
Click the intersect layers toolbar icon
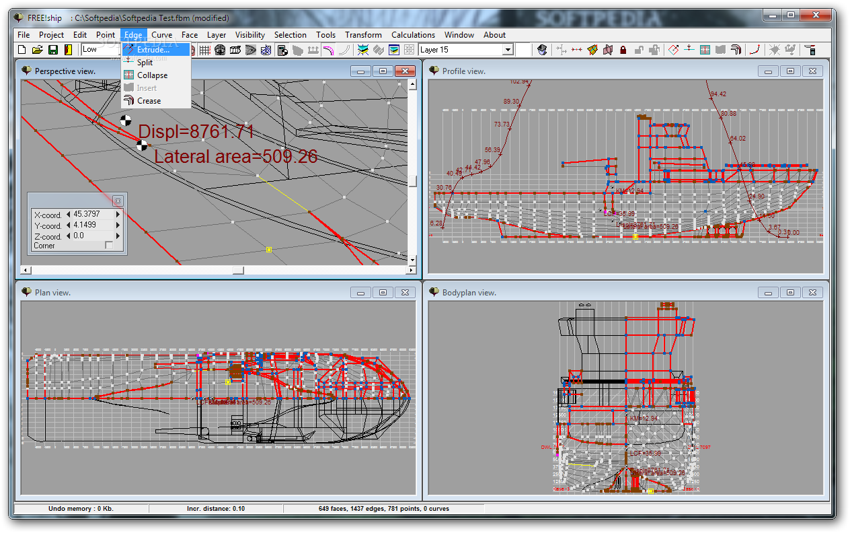coord(608,49)
